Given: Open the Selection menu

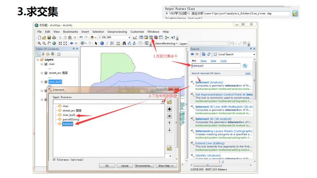Looking at the screenshot, I should pos(98,32).
